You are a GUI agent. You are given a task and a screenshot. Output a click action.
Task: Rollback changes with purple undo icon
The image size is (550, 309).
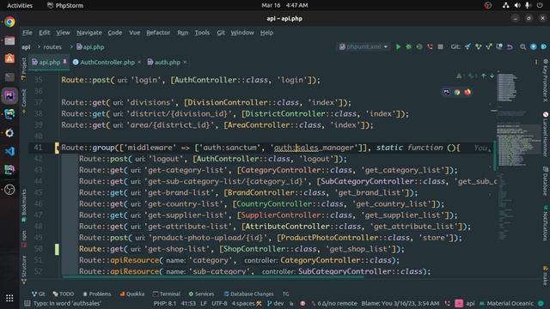pos(510,46)
